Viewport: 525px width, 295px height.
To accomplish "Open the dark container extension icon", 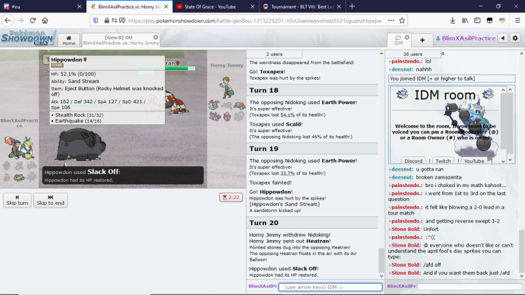I will click(490, 20).
